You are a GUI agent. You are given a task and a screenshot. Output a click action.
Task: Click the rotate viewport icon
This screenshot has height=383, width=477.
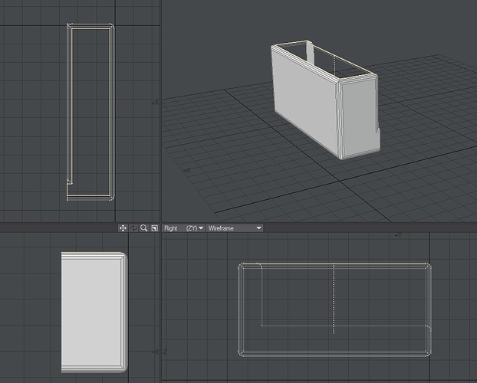(x=133, y=228)
